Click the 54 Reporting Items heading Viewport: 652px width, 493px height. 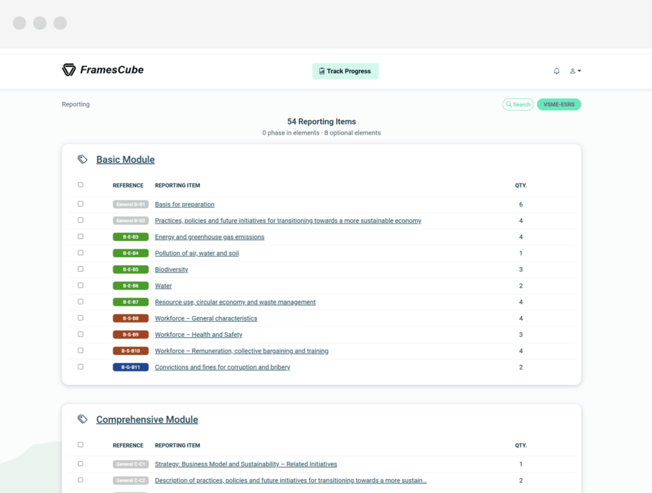[x=322, y=122]
